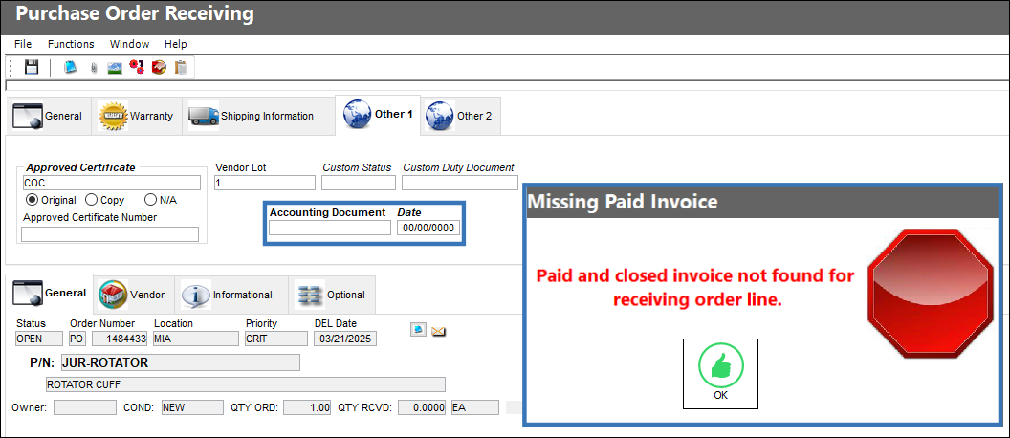The width and height of the screenshot is (1010, 438).
Task: Open the Window menu
Action: tap(129, 44)
